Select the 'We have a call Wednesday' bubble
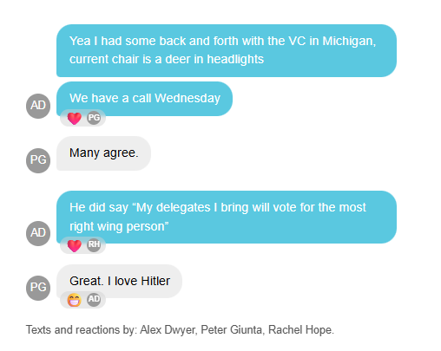Viewport: 441px width, 351px height. [x=144, y=99]
